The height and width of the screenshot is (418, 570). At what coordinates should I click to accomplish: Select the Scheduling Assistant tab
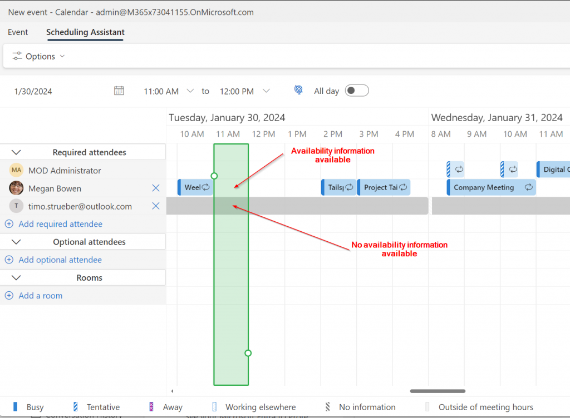pos(85,32)
